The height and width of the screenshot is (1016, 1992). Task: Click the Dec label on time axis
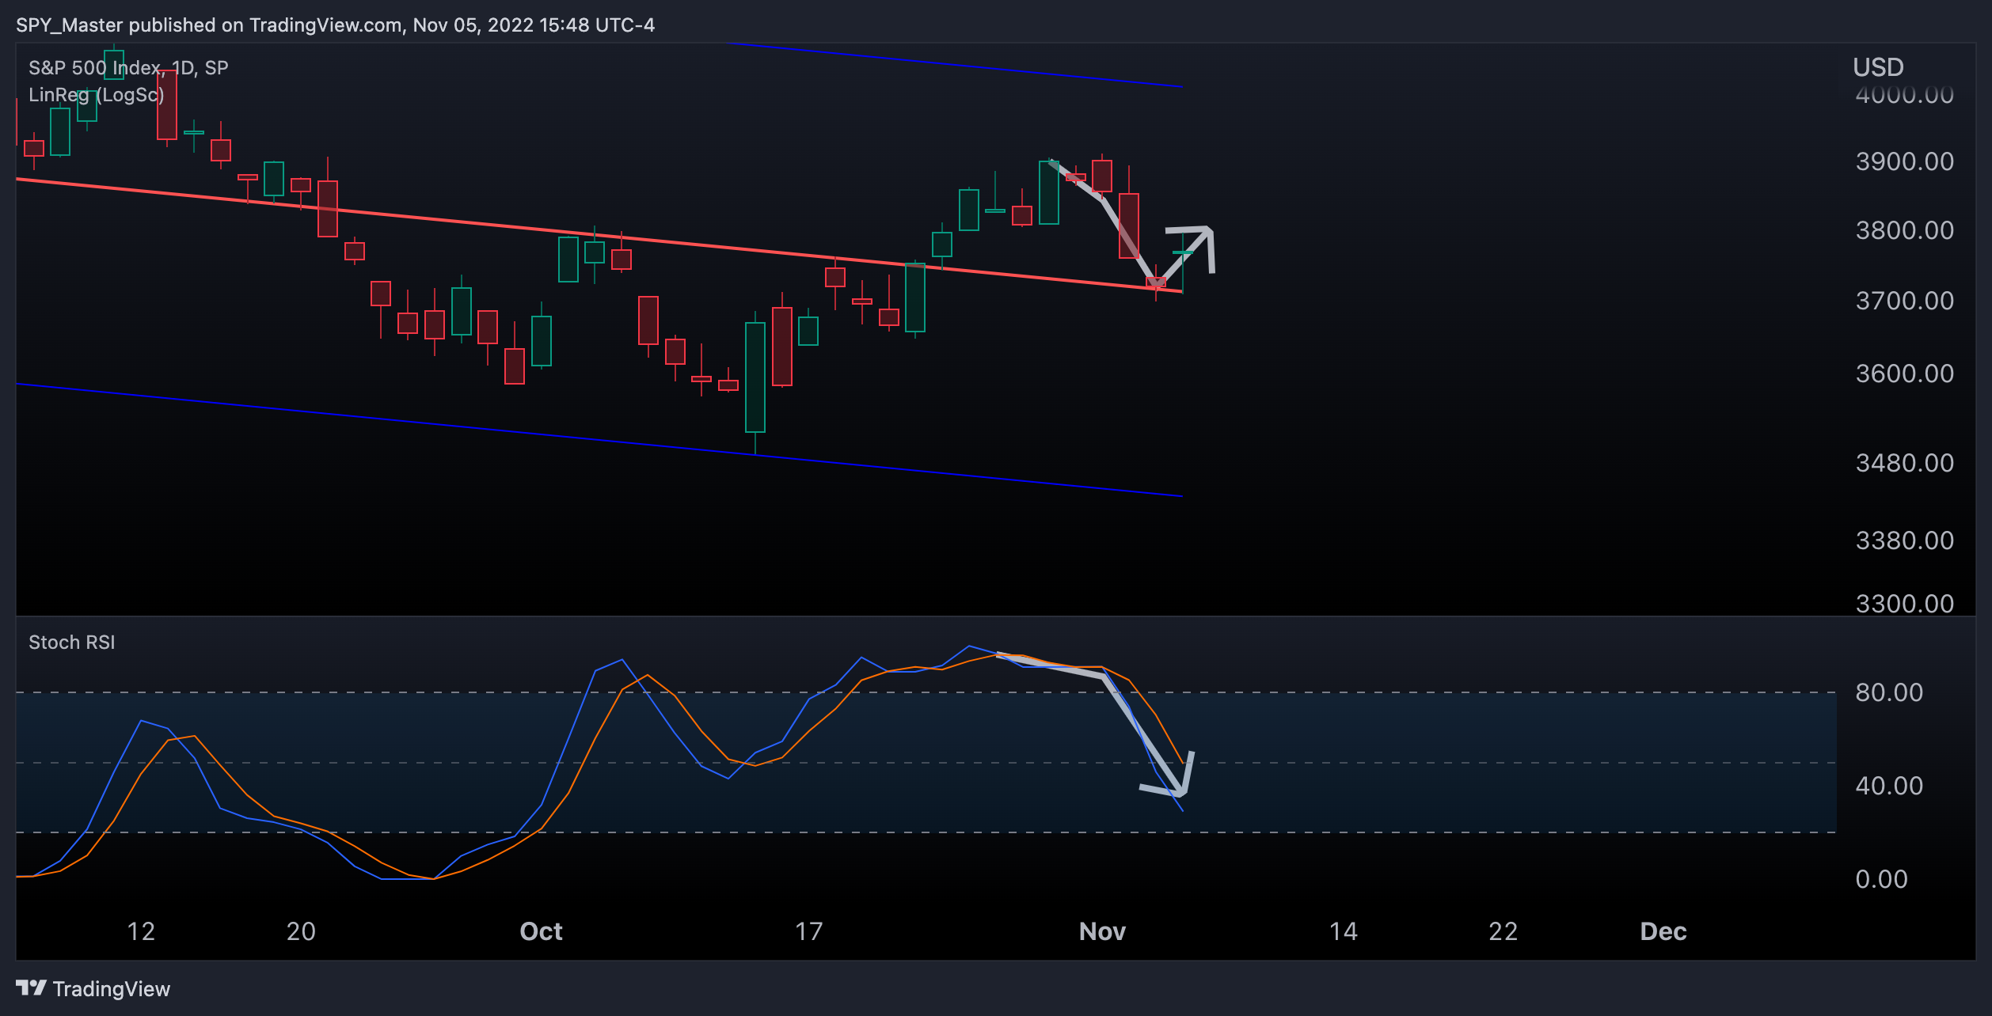[x=1663, y=931]
